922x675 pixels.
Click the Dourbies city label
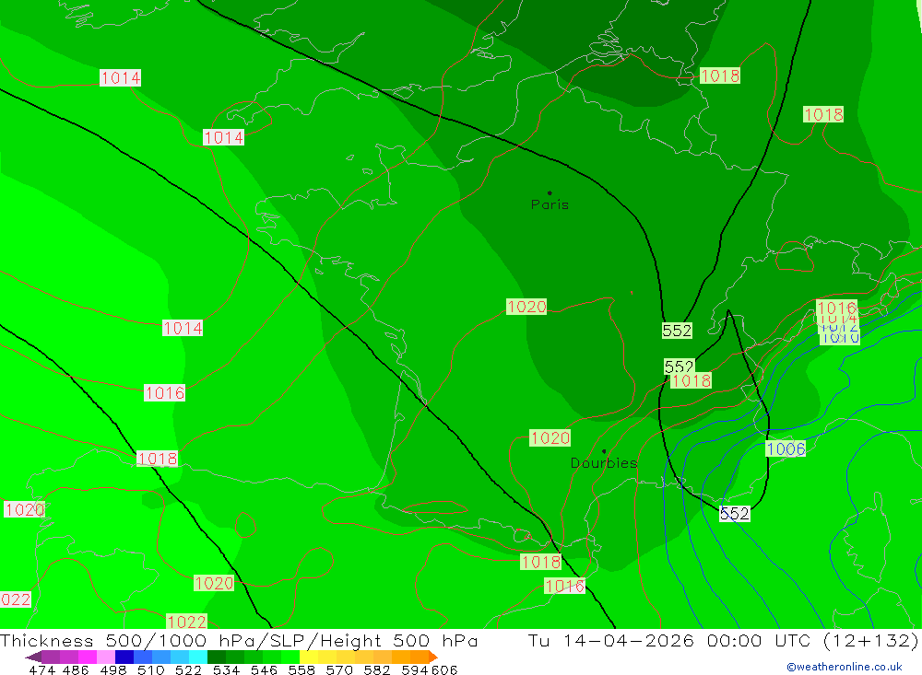(604, 463)
